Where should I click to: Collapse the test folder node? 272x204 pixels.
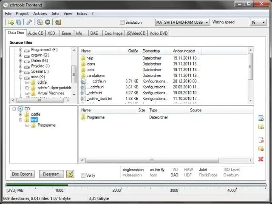point(20,120)
